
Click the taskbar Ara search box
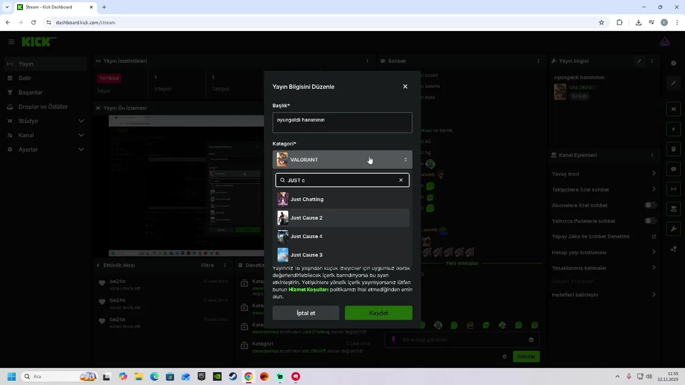click(x=59, y=376)
